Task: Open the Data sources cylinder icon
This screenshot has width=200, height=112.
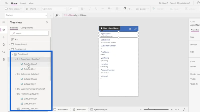Action: 4,45
